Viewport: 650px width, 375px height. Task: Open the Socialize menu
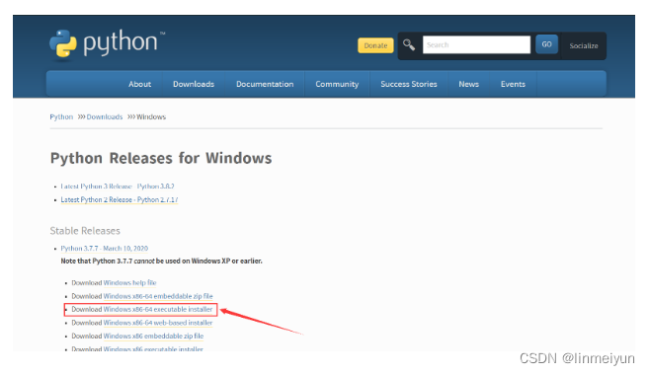(583, 46)
